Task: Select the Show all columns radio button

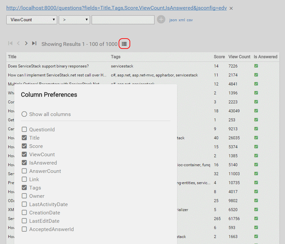Action: pos(24,114)
